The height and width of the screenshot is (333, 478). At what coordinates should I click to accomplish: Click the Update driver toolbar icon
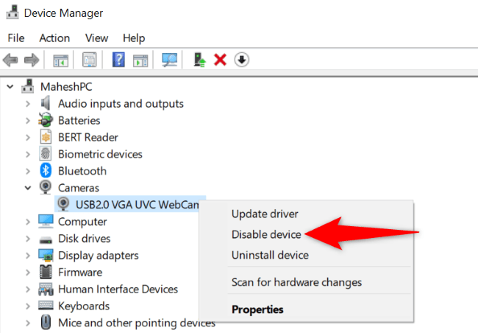[200, 60]
